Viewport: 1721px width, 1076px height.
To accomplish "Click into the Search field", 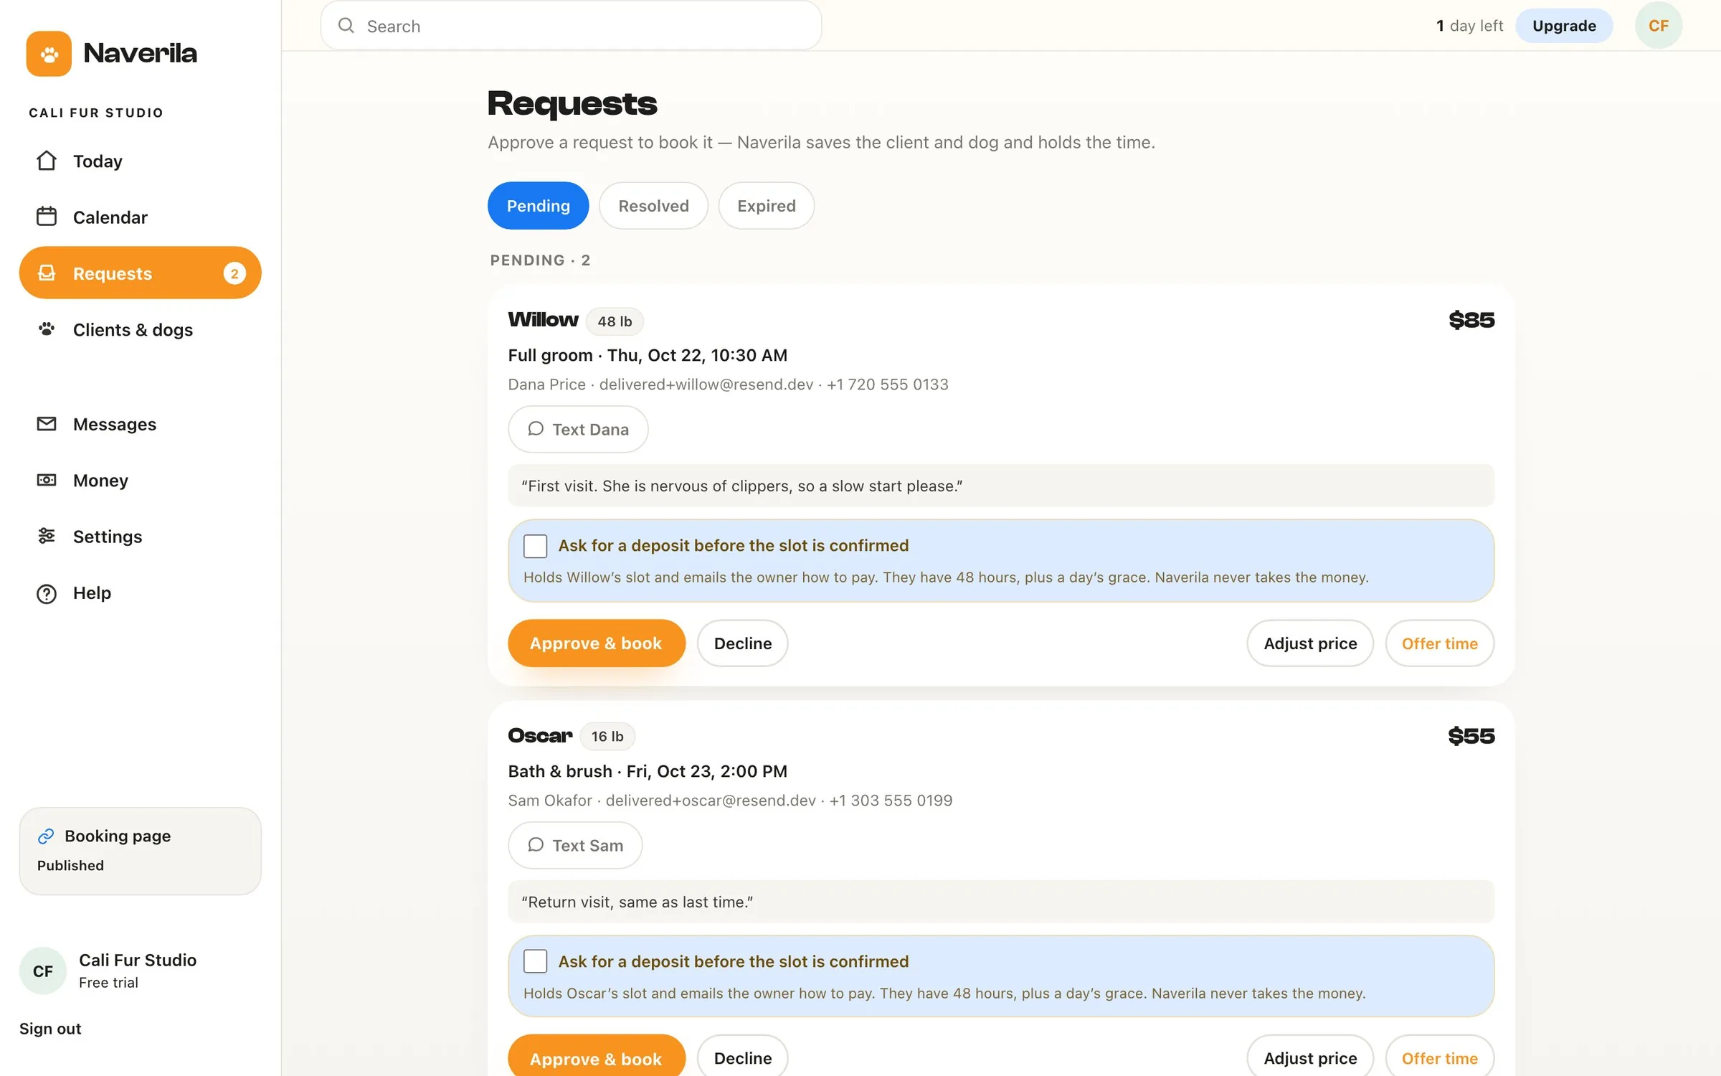I will pyautogui.click(x=571, y=26).
